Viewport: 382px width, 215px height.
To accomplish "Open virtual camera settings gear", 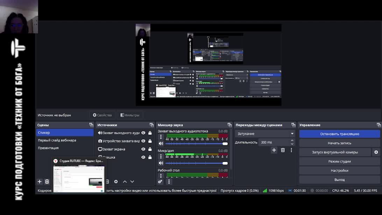I will (376, 152).
